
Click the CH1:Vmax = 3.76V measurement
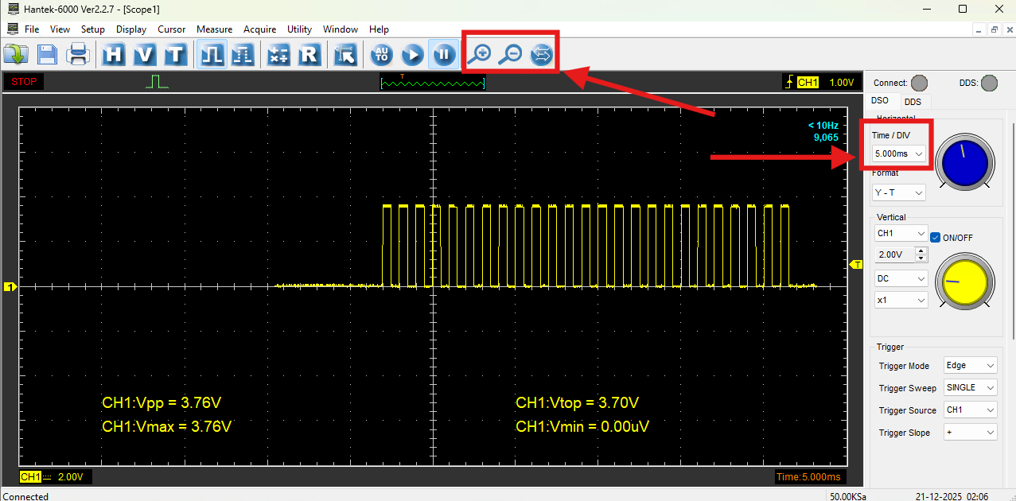[166, 427]
